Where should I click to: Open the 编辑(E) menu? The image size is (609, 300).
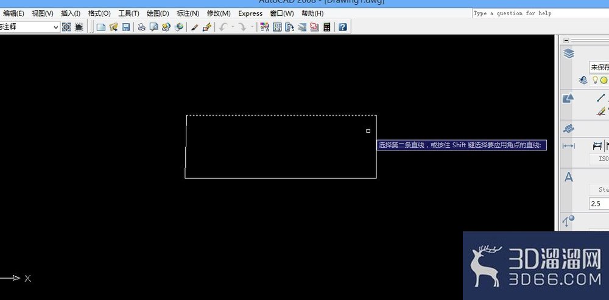click(13, 13)
